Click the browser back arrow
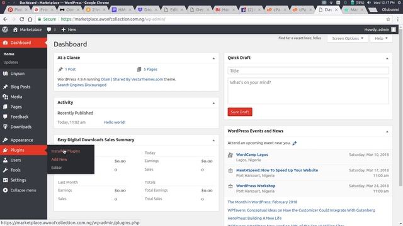403x226 pixels. pyautogui.click(x=5, y=19)
